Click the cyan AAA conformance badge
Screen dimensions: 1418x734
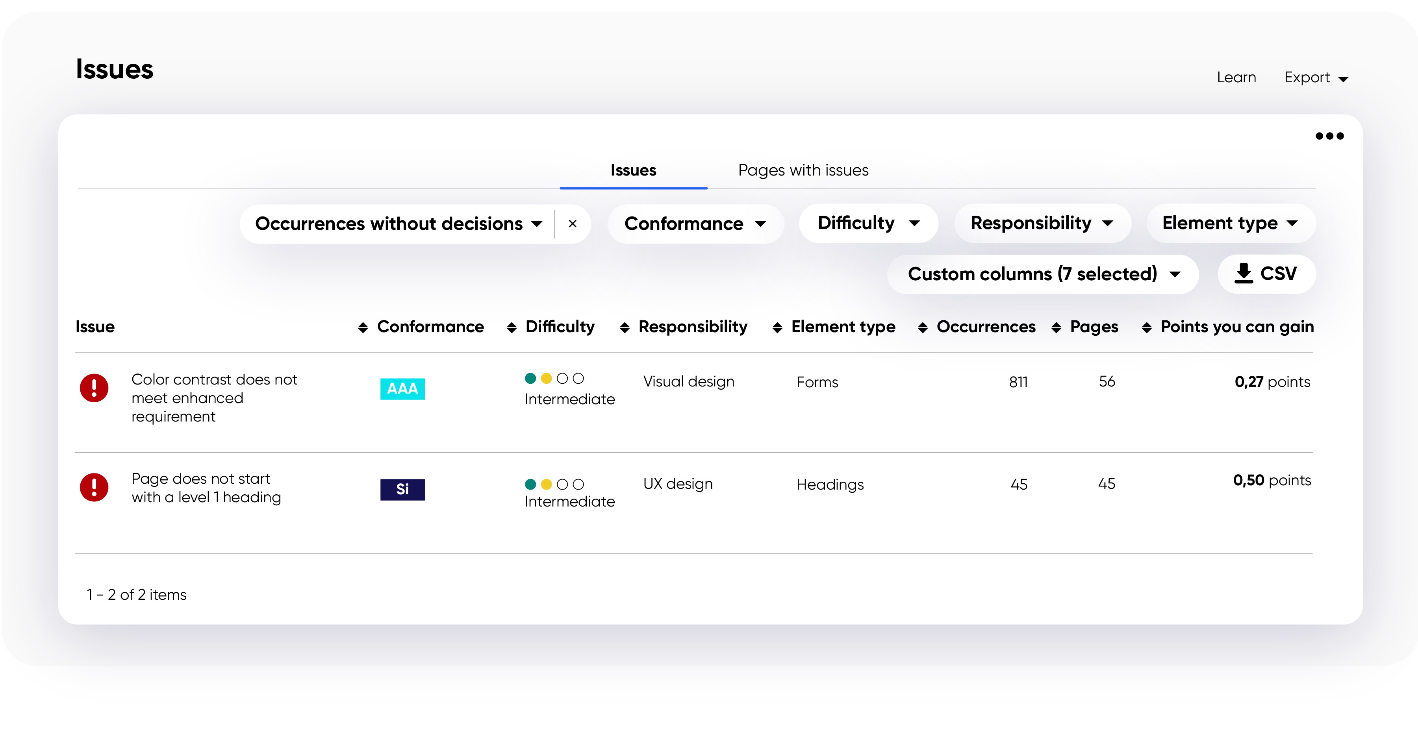pos(402,388)
